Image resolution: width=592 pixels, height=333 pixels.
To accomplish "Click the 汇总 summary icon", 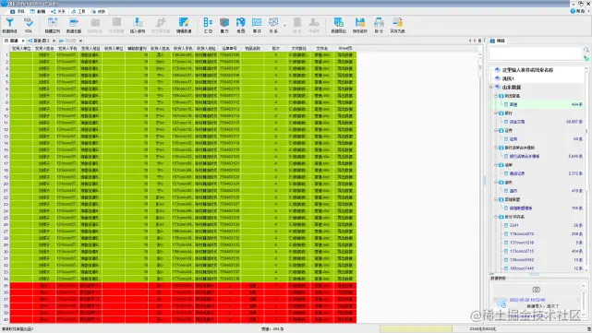I will tap(208, 25).
